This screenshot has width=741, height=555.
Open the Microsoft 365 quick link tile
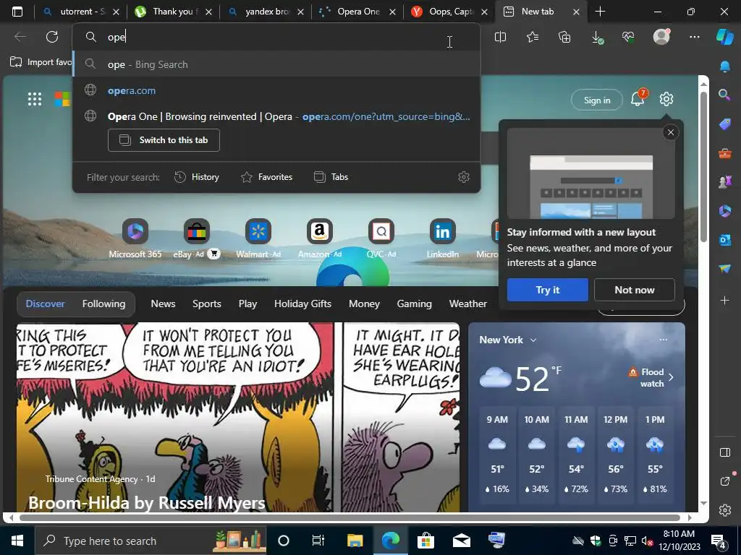click(x=135, y=239)
